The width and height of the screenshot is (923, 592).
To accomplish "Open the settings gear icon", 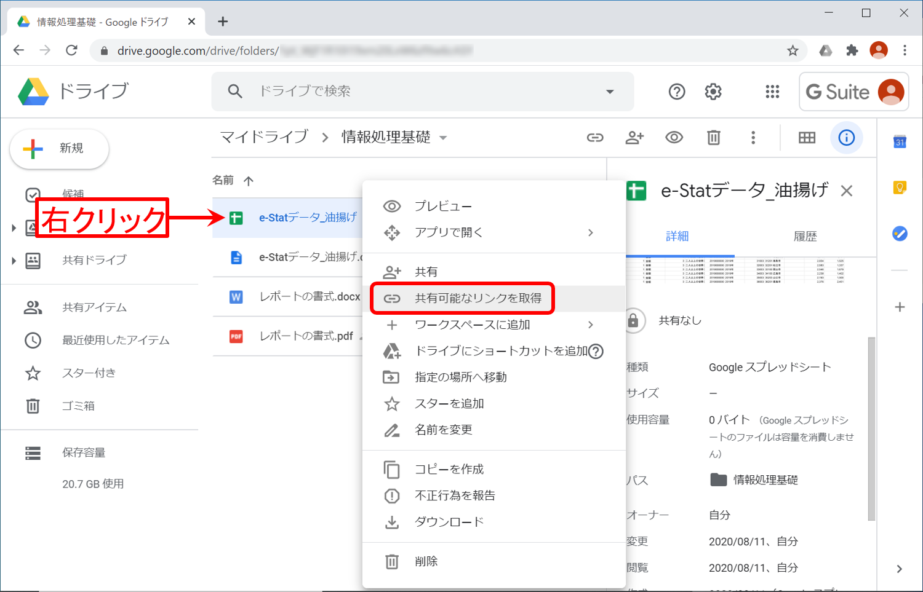I will [713, 92].
